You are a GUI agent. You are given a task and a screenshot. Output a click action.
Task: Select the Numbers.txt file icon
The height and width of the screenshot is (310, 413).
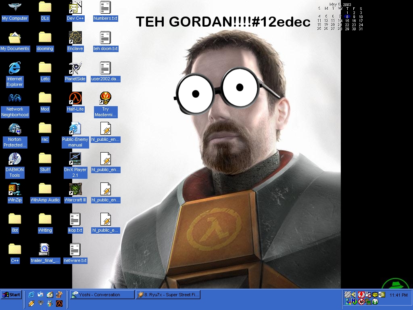[x=105, y=11]
